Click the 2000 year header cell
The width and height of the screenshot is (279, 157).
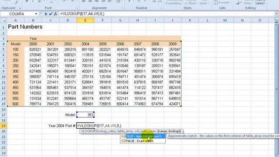tap(33, 44)
